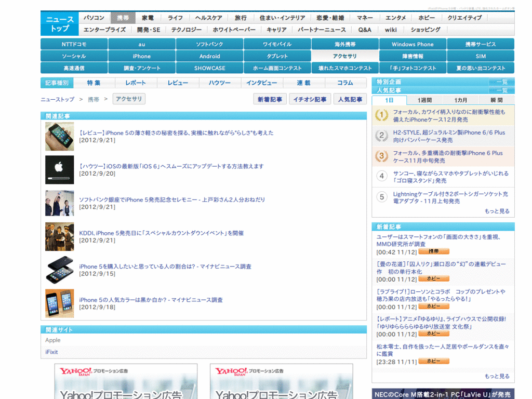
Task: Select the アクセサリ subcategory button
Action: [x=345, y=56]
